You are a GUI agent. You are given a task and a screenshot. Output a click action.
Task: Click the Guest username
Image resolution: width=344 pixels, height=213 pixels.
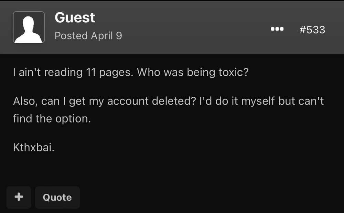click(x=75, y=18)
